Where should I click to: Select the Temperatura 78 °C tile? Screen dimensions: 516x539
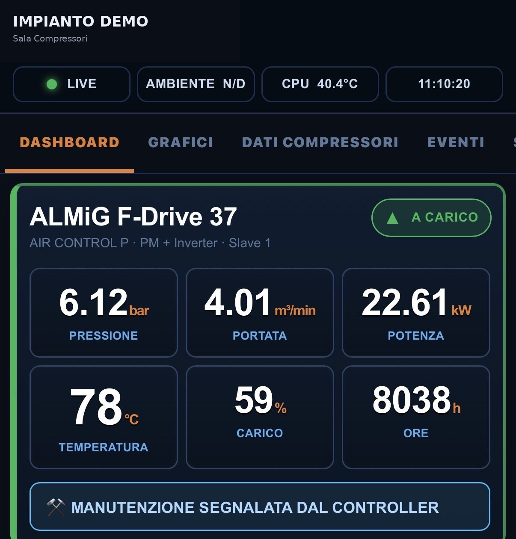104,417
